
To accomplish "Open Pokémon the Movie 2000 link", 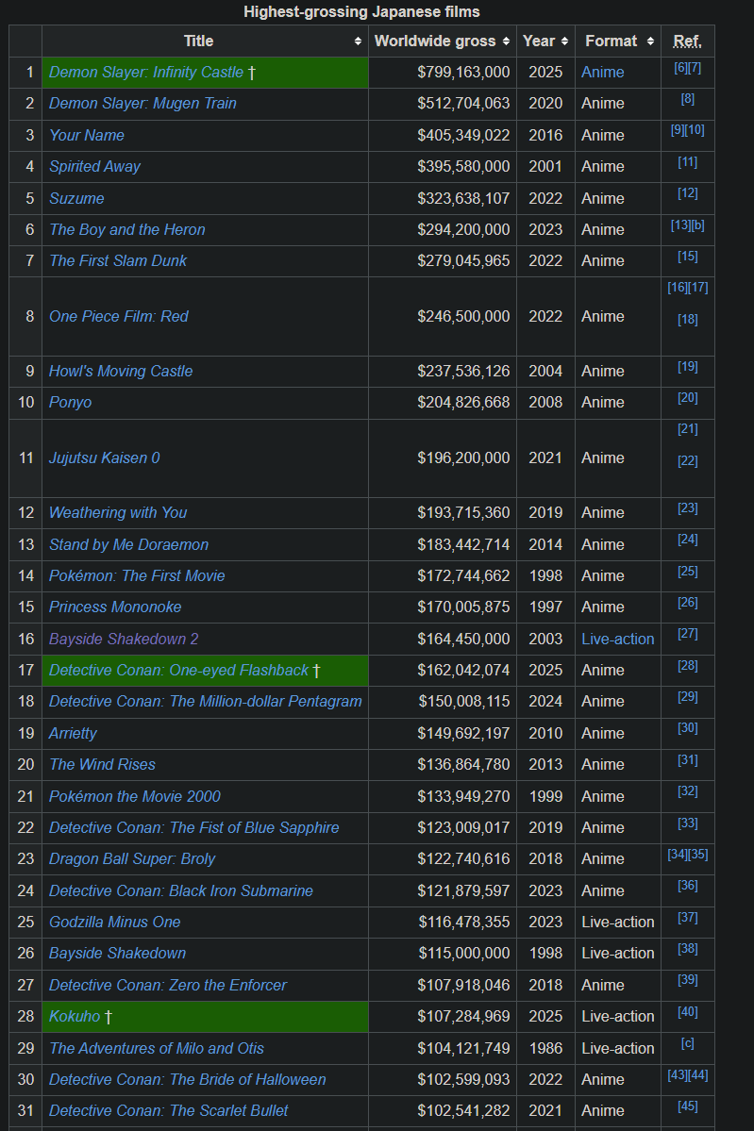I will (x=135, y=796).
